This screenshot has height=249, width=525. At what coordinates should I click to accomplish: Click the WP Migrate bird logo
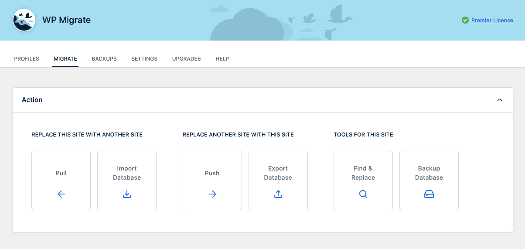tap(24, 20)
